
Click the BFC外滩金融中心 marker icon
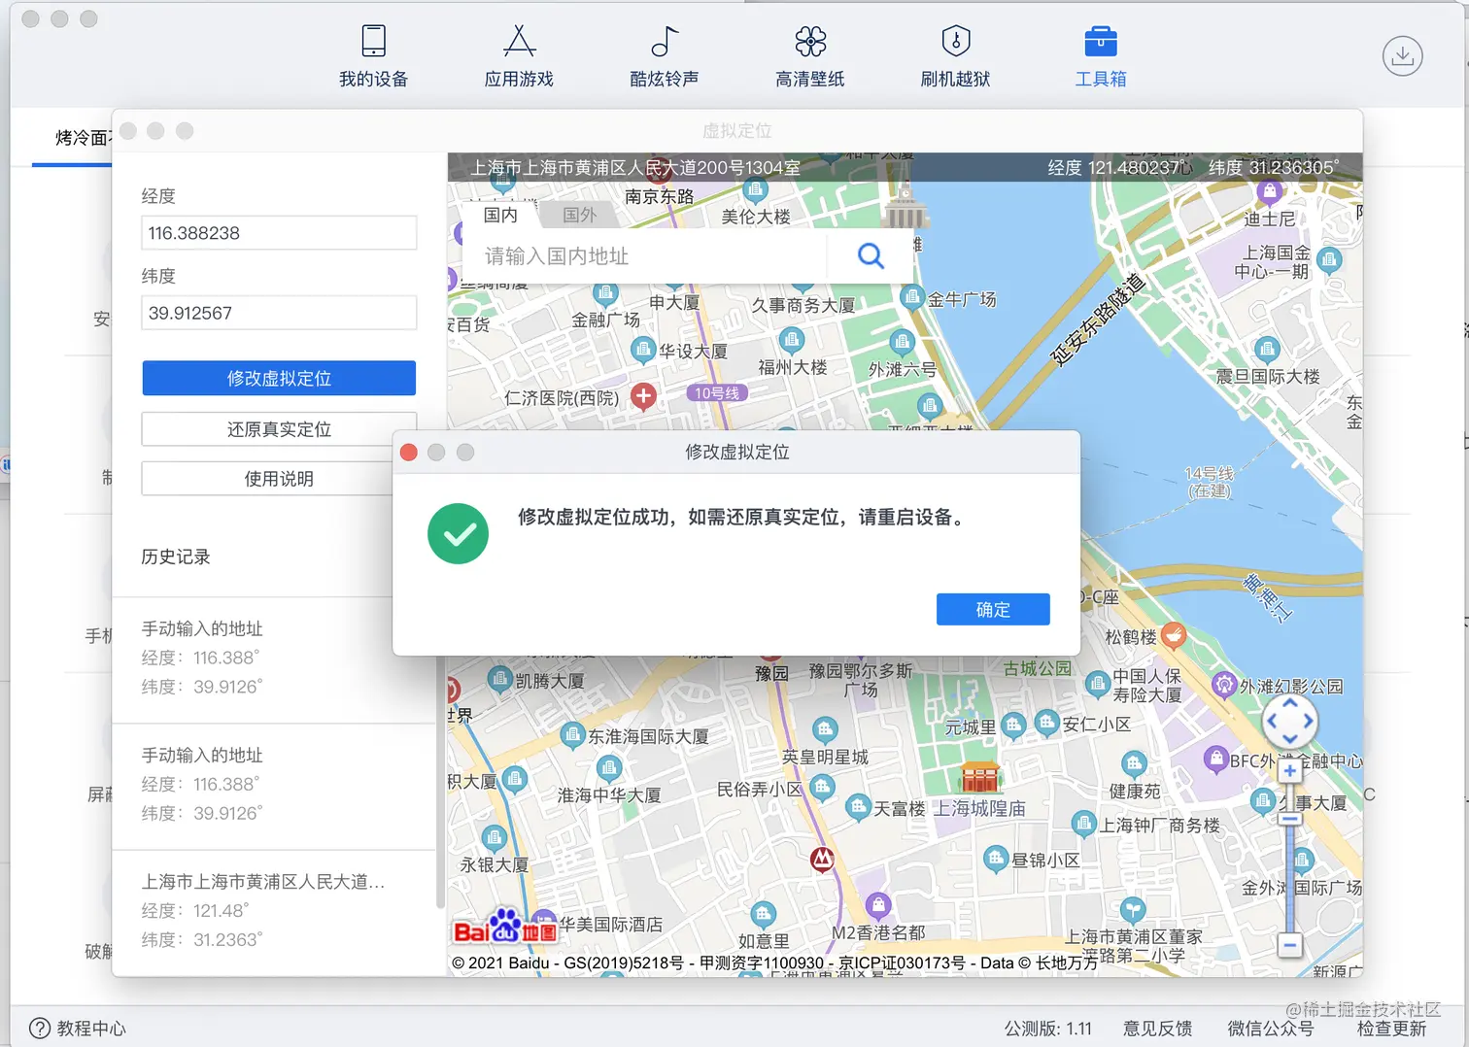[x=1215, y=759]
